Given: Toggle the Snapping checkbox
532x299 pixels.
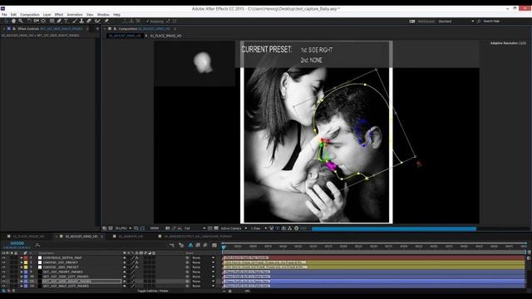Looking at the screenshot, I should (148, 21).
